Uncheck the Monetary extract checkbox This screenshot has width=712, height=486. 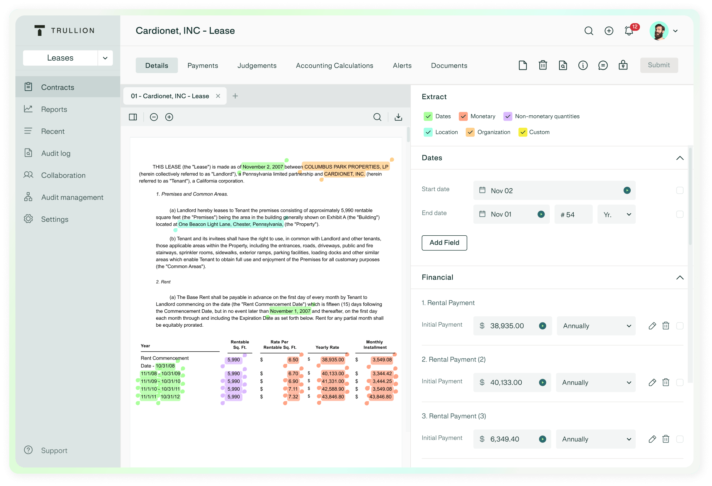click(x=463, y=116)
